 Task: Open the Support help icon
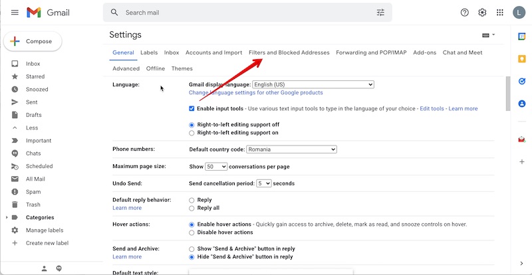coord(464,13)
